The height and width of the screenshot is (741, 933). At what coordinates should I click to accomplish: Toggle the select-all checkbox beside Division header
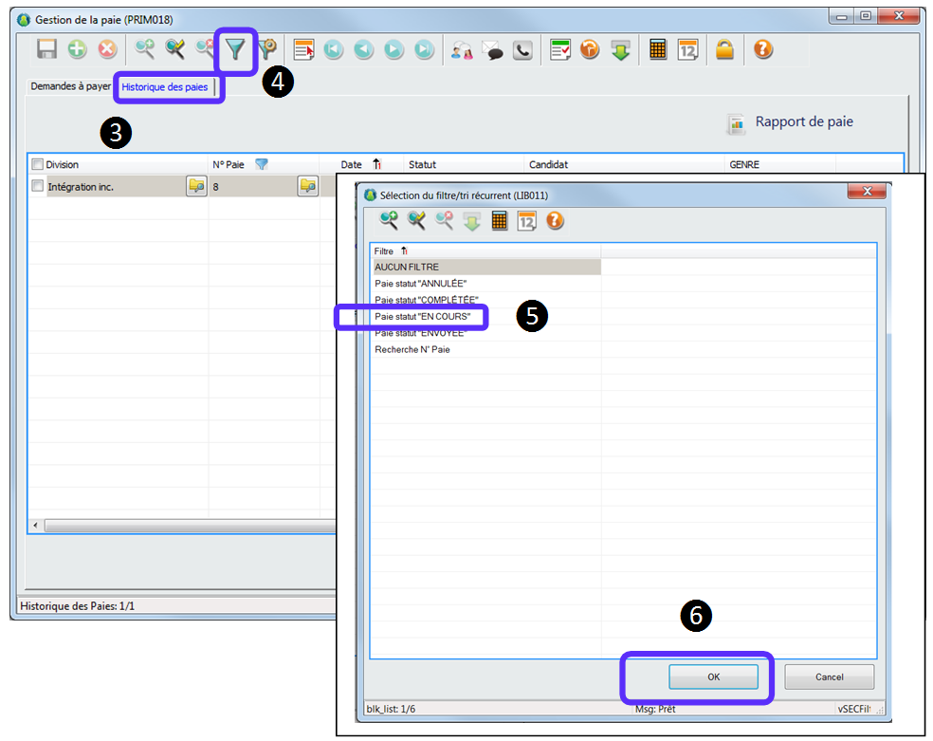[x=38, y=164]
